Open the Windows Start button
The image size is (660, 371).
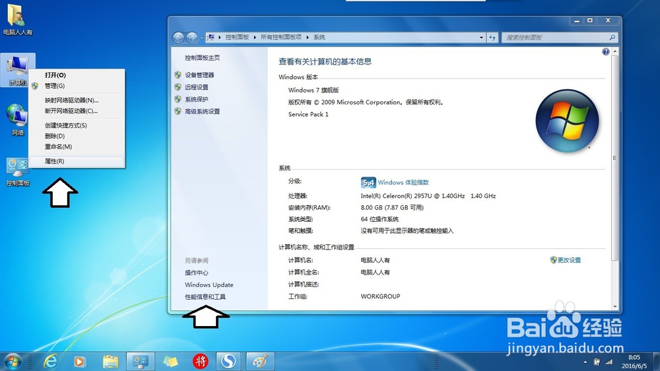coord(13,361)
